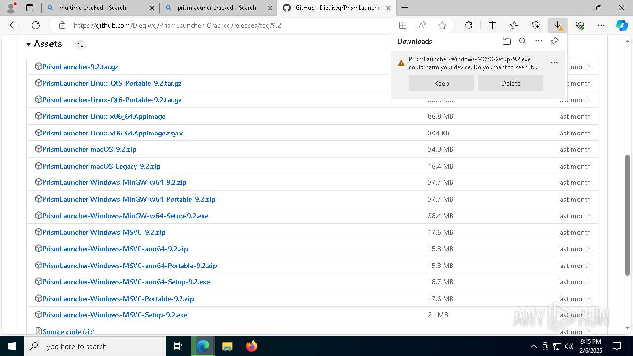Toggle Split screen icon
Image resolution: width=633 pixels, height=356 pixels.
pyautogui.click(x=492, y=25)
